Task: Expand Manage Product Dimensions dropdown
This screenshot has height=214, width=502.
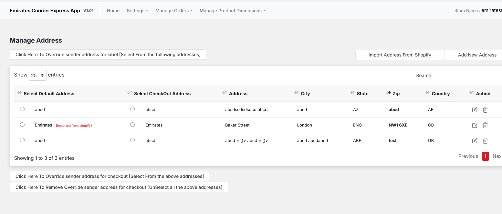Action: [232, 11]
